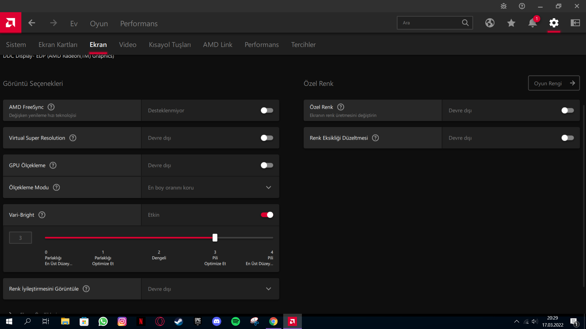
Task: Disable the Vari-Bright toggle
Action: (267, 215)
